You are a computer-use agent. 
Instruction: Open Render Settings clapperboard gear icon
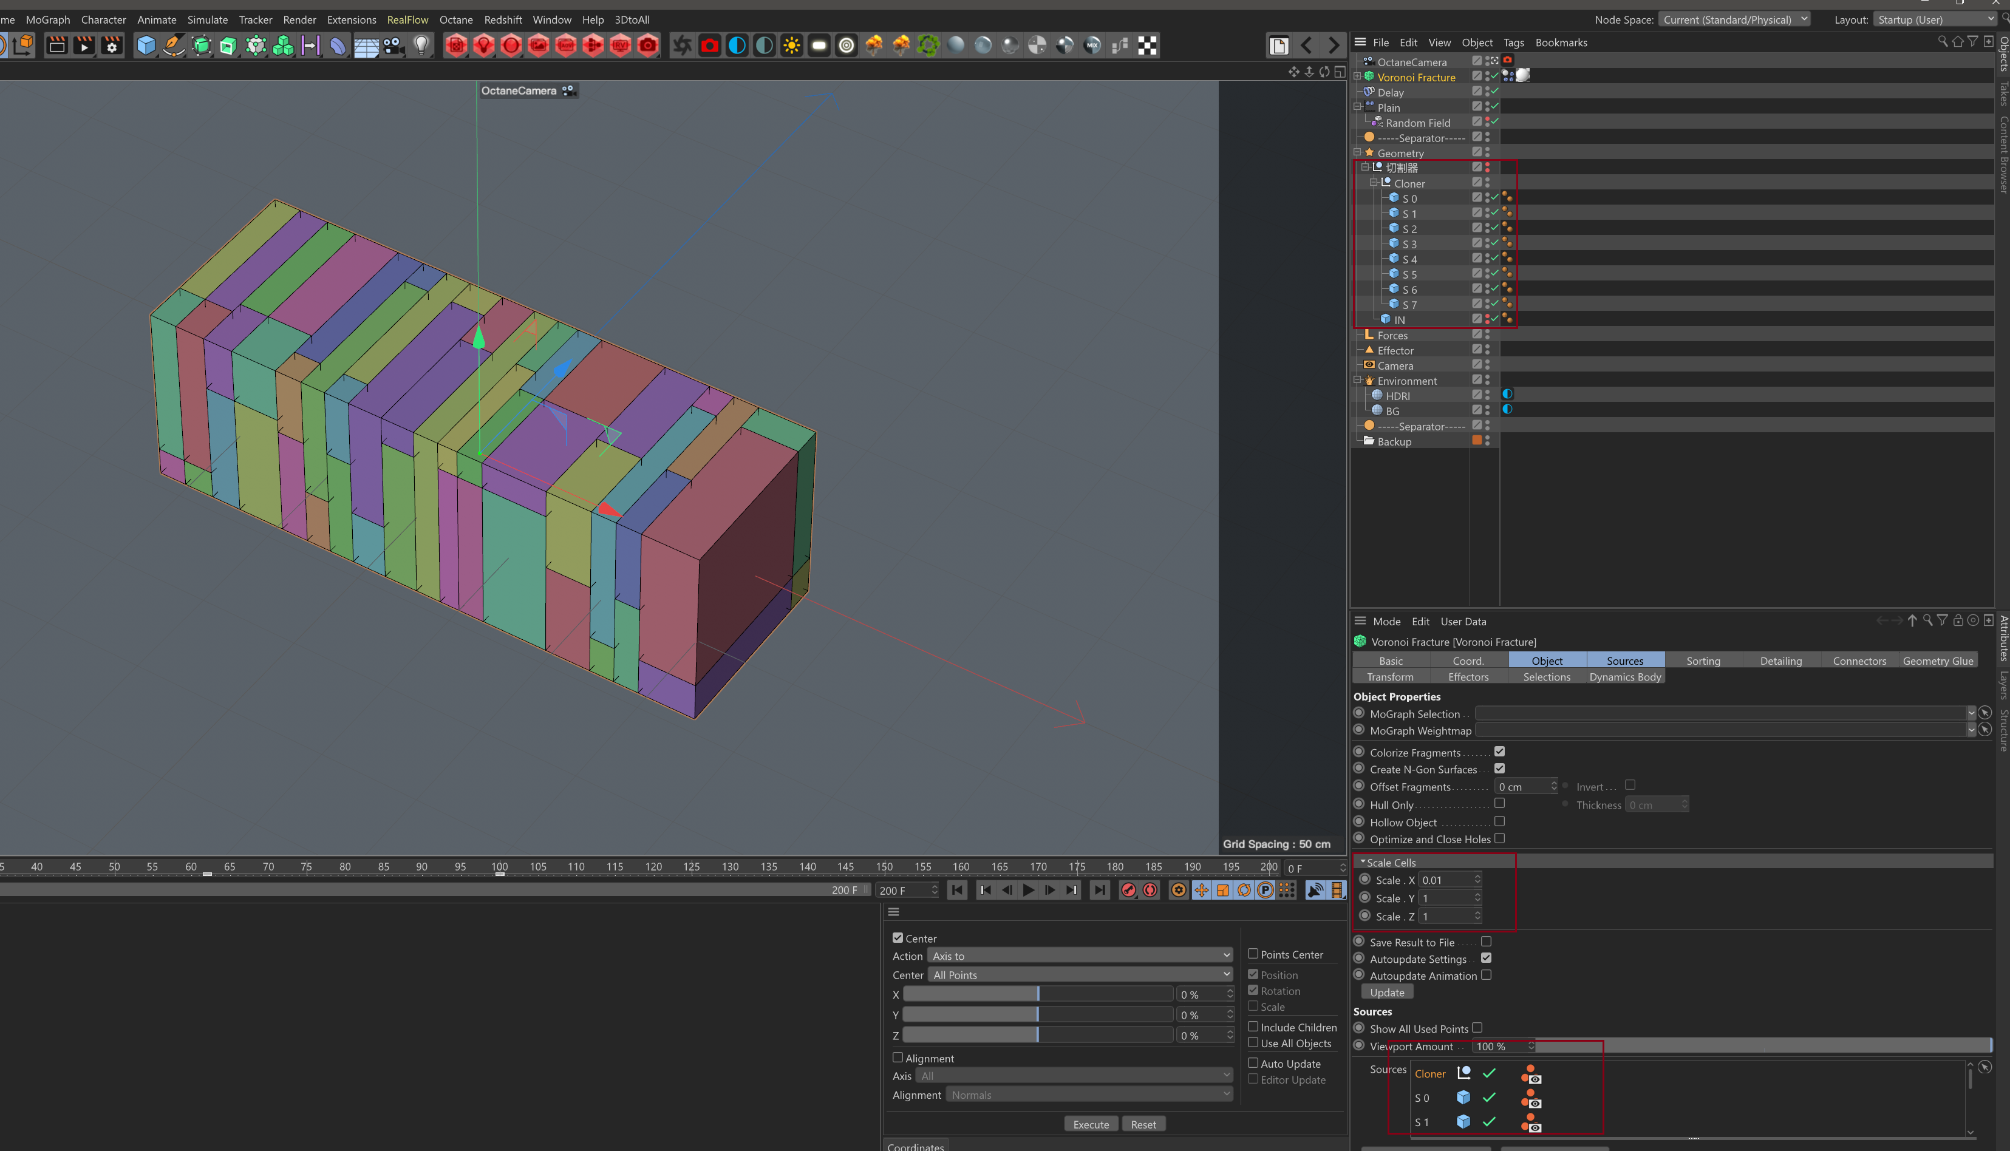[x=112, y=46]
